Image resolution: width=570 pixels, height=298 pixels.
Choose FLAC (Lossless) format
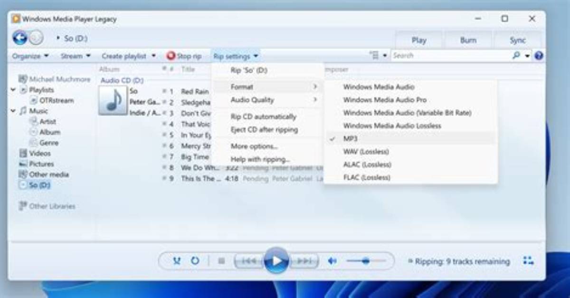point(411,177)
